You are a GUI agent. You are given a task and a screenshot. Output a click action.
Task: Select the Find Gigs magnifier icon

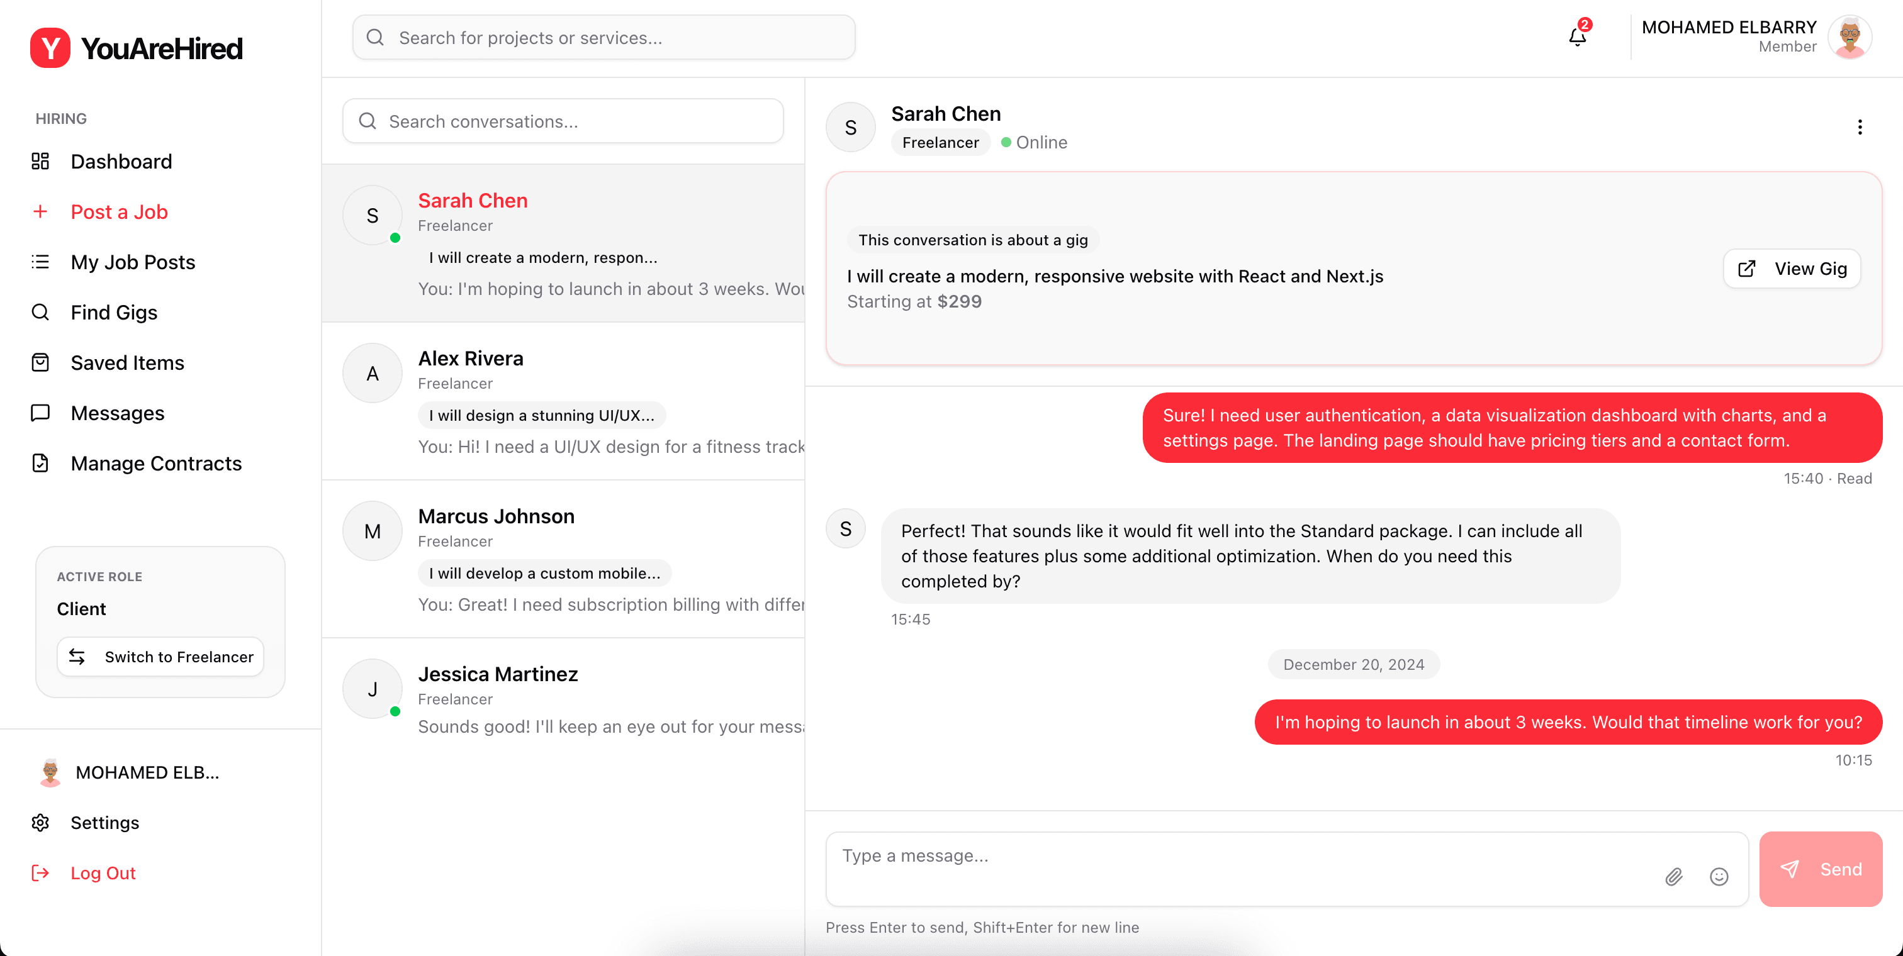[40, 311]
